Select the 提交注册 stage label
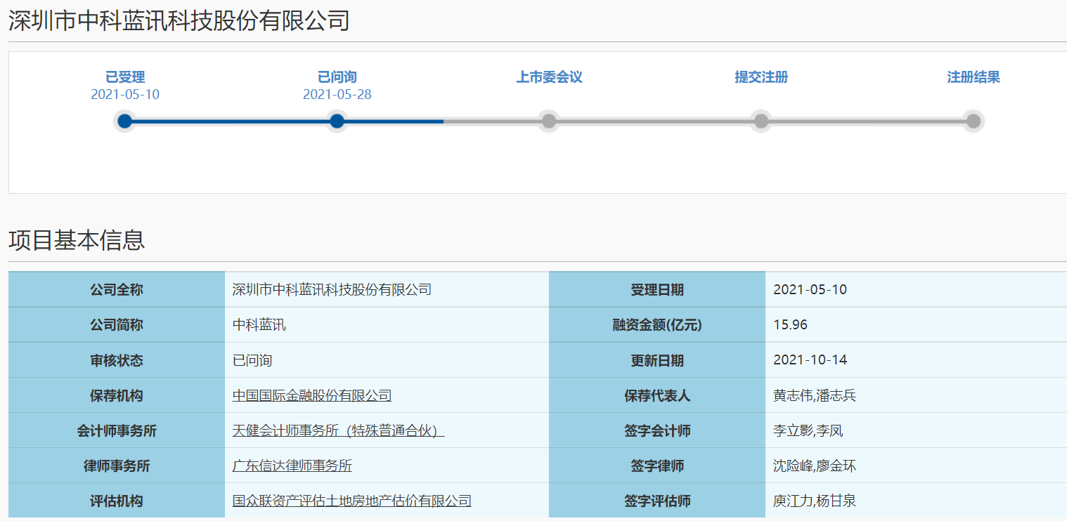 [761, 77]
